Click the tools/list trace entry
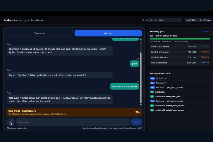 pos(180,83)
